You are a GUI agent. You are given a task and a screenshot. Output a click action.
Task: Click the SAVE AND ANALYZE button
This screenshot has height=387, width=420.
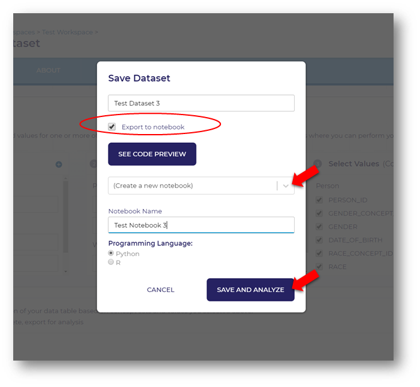pos(250,289)
